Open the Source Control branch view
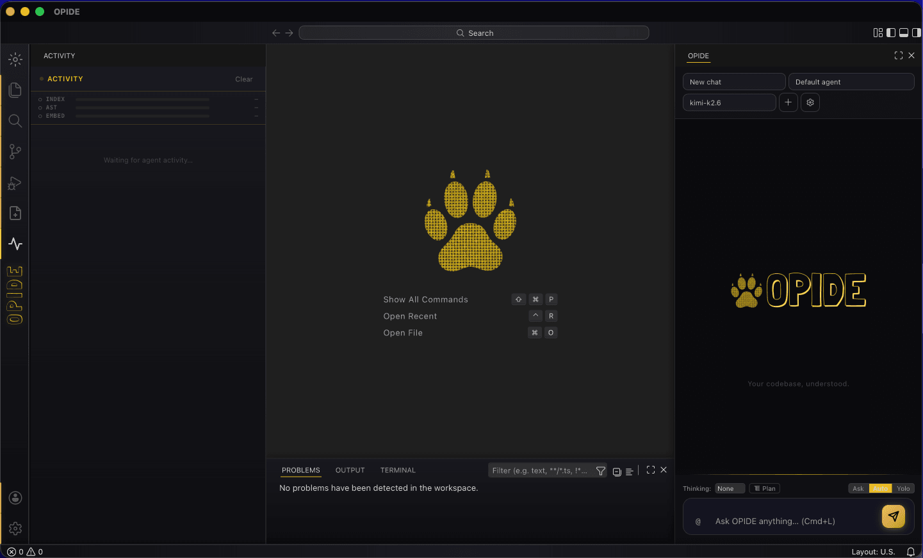The height and width of the screenshot is (558, 923). pos(15,152)
